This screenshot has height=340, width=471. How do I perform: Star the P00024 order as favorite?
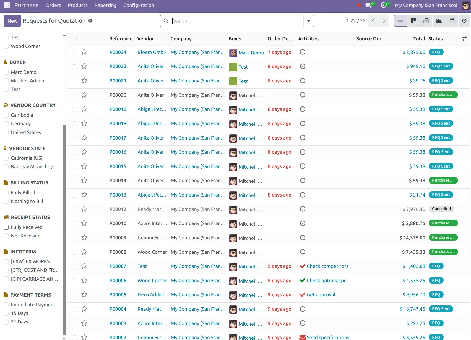(x=84, y=52)
